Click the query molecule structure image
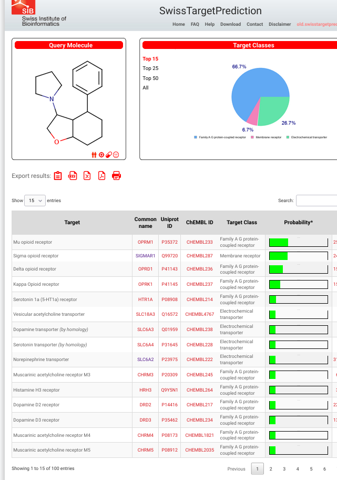Image resolution: width=337 pixels, height=480 pixels. [x=69, y=103]
